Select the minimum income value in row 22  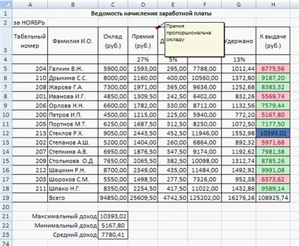point(113,225)
